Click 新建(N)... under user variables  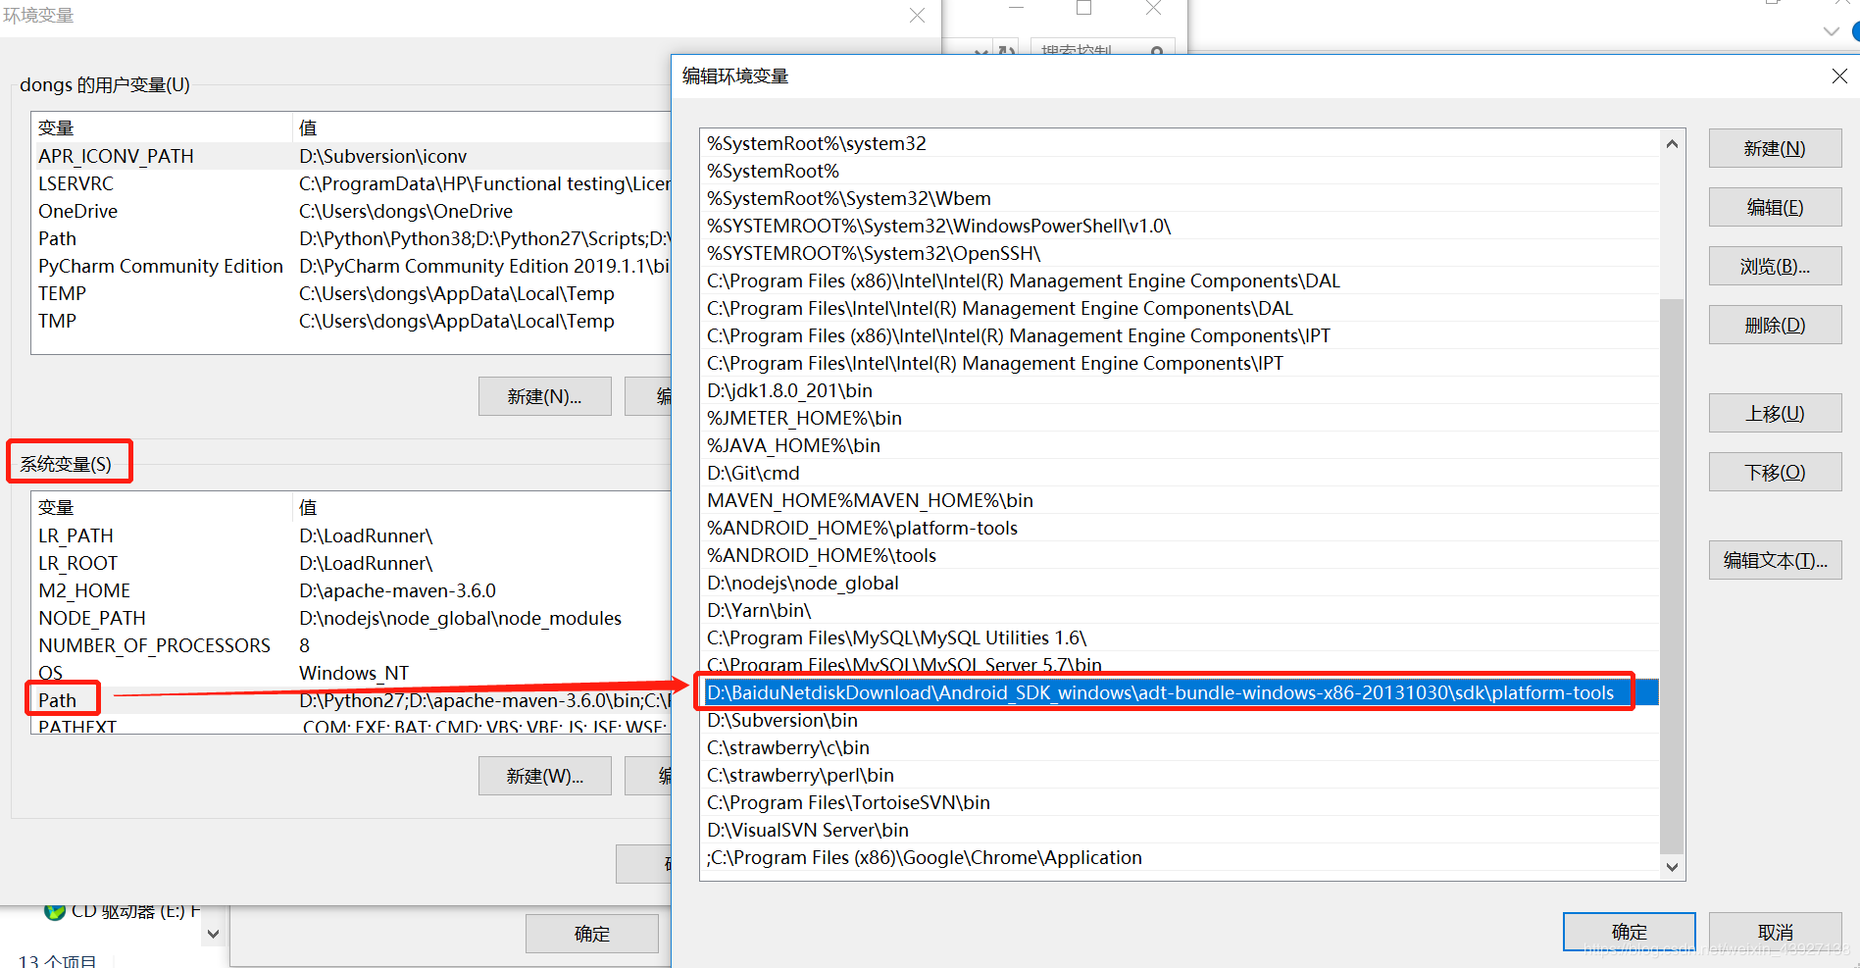pyautogui.click(x=544, y=396)
